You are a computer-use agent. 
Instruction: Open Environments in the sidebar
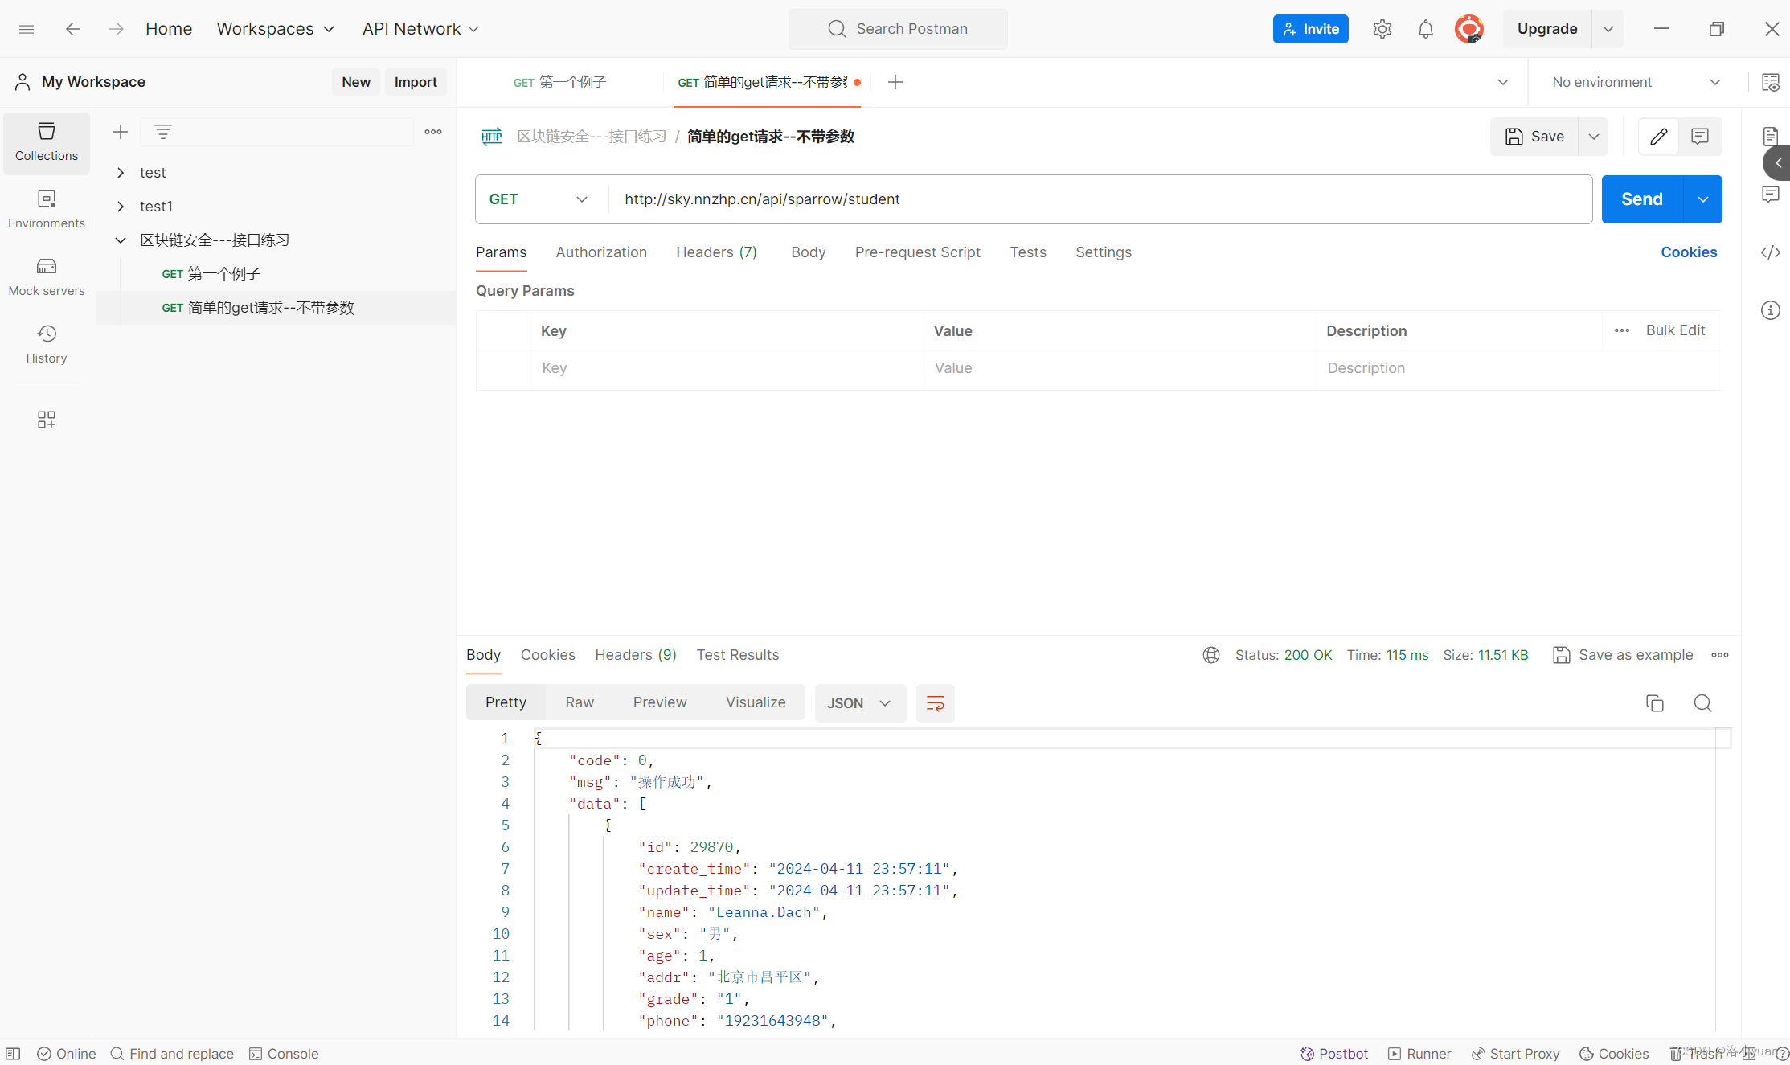tap(47, 210)
